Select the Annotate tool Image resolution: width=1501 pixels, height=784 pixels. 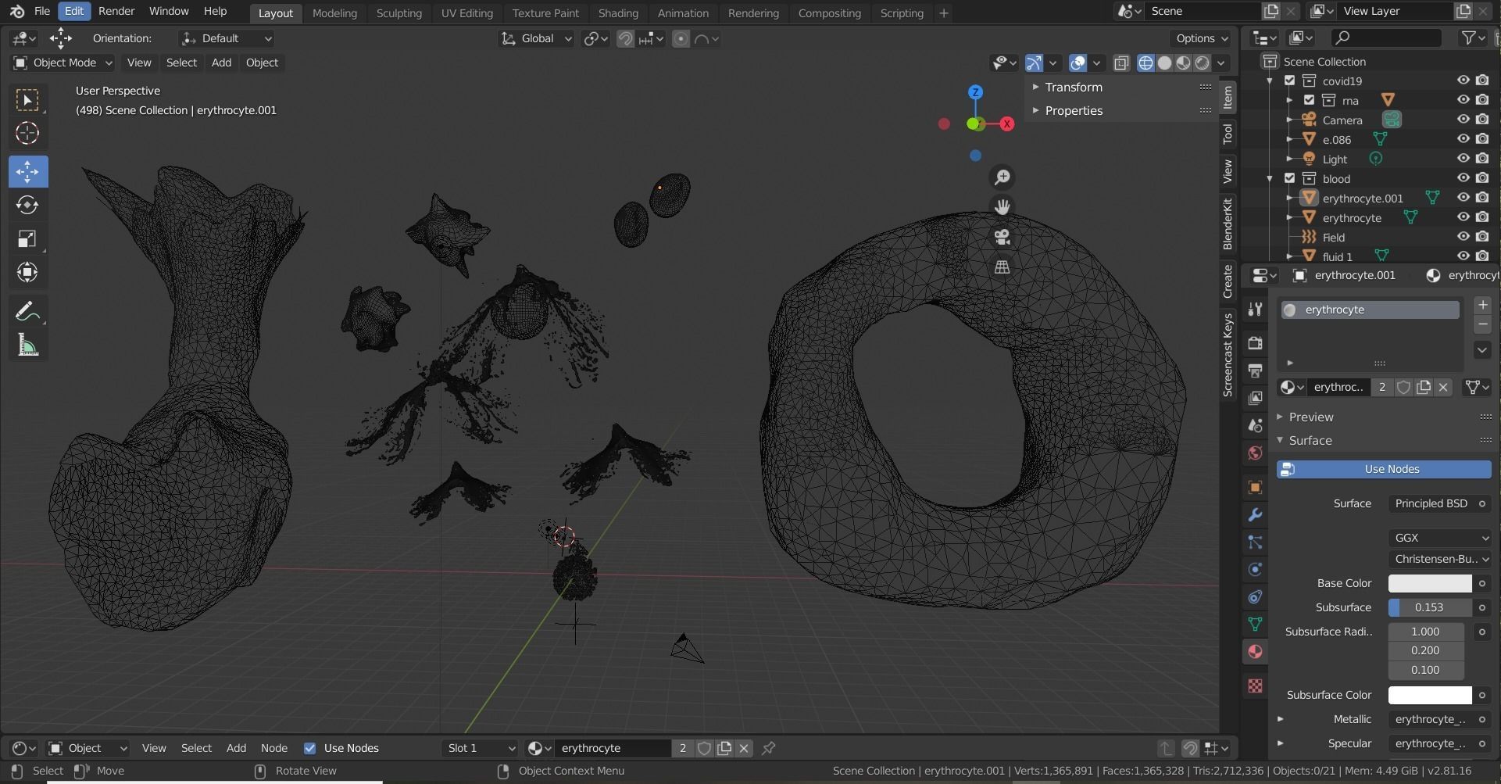(x=27, y=311)
